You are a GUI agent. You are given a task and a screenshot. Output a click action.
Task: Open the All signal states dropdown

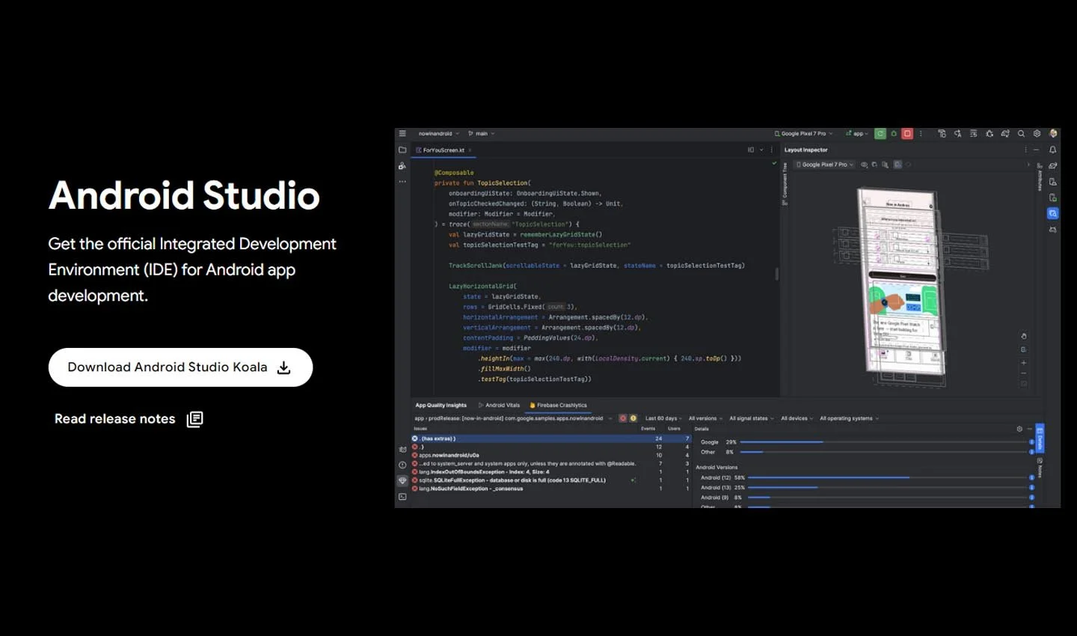[x=751, y=418]
